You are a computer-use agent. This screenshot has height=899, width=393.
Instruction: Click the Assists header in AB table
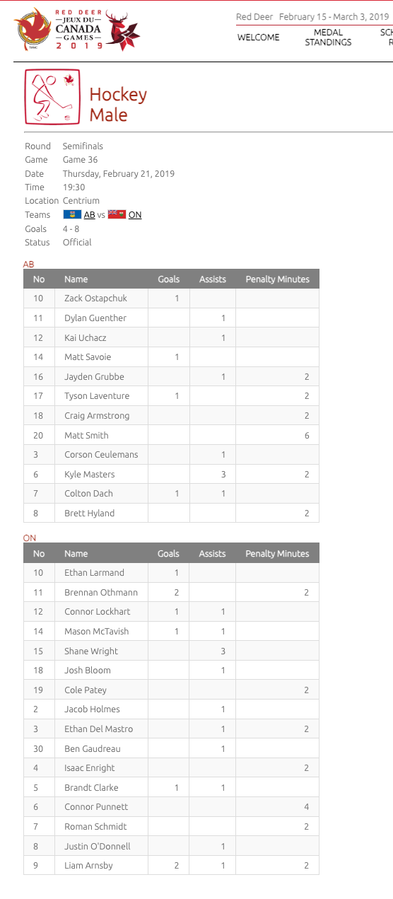click(x=213, y=279)
